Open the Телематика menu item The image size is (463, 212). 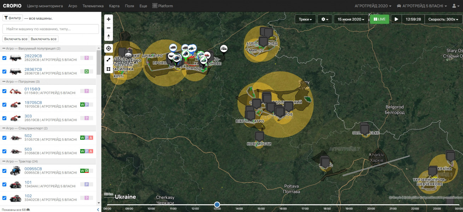[93, 6]
